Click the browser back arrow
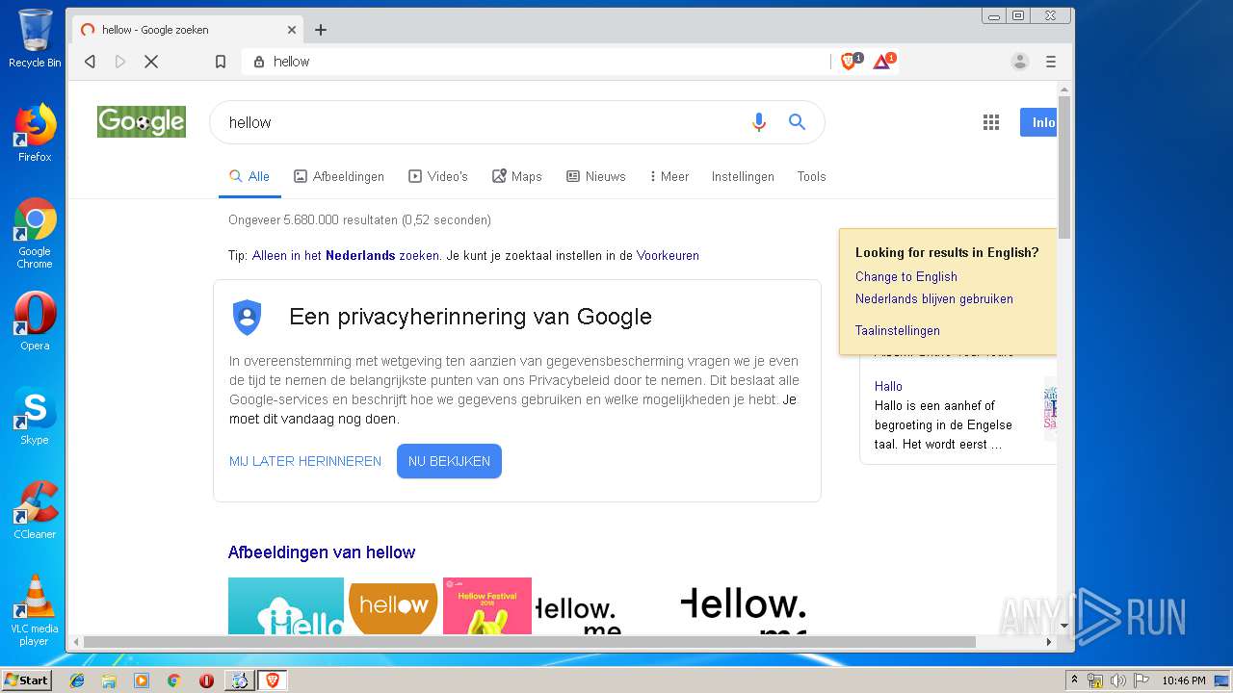This screenshot has width=1233, height=693. 90,62
